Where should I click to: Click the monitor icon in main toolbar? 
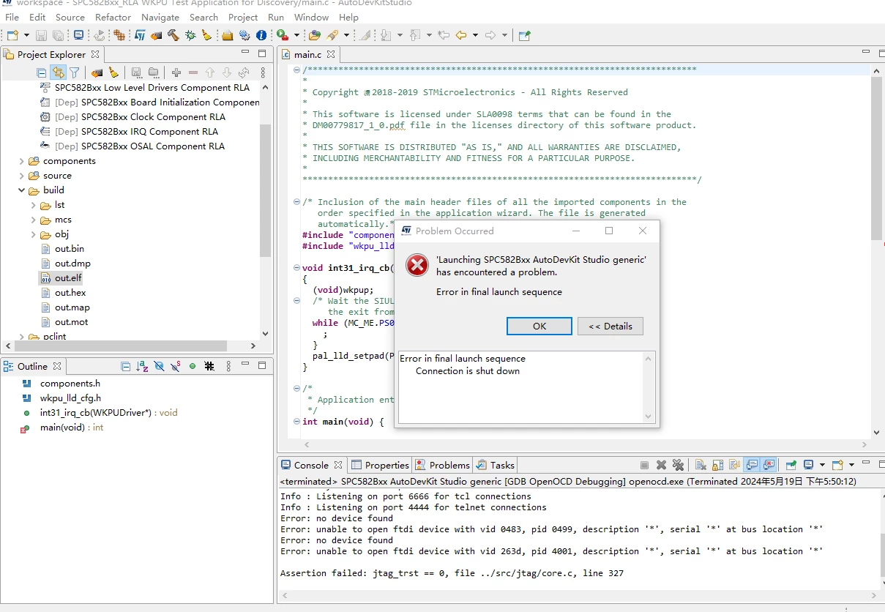79,35
